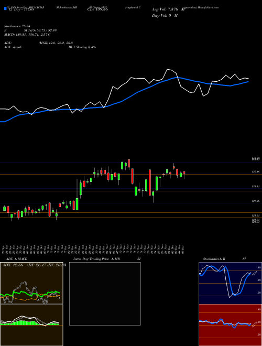Viewport: 262px width, 346px height.
Task: Click the '12 Day = 137.68' SMA text
Action: (x=20, y=9)
